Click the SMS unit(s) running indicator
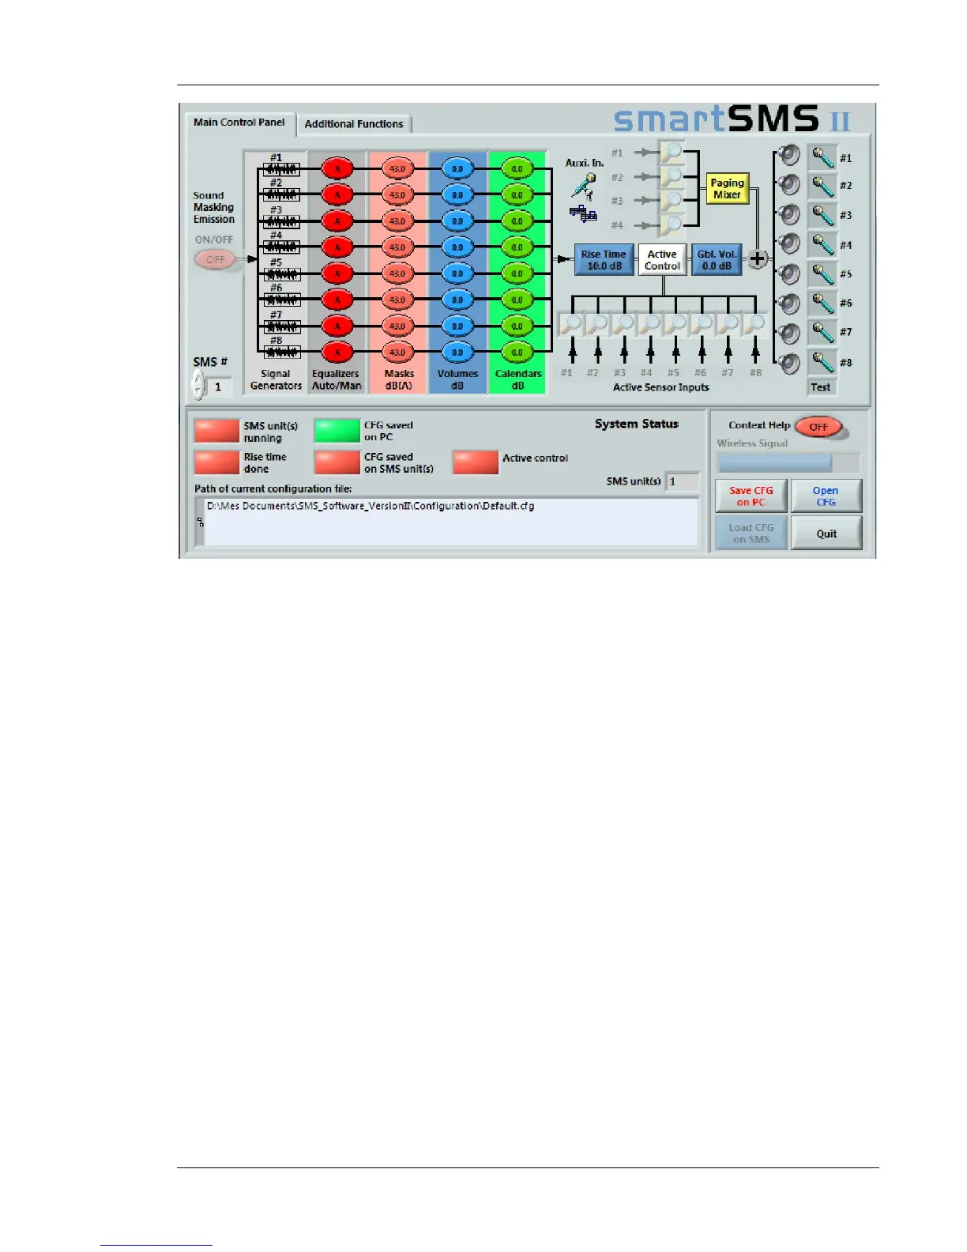Screen dimensions: 967x1252 [x=216, y=431]
